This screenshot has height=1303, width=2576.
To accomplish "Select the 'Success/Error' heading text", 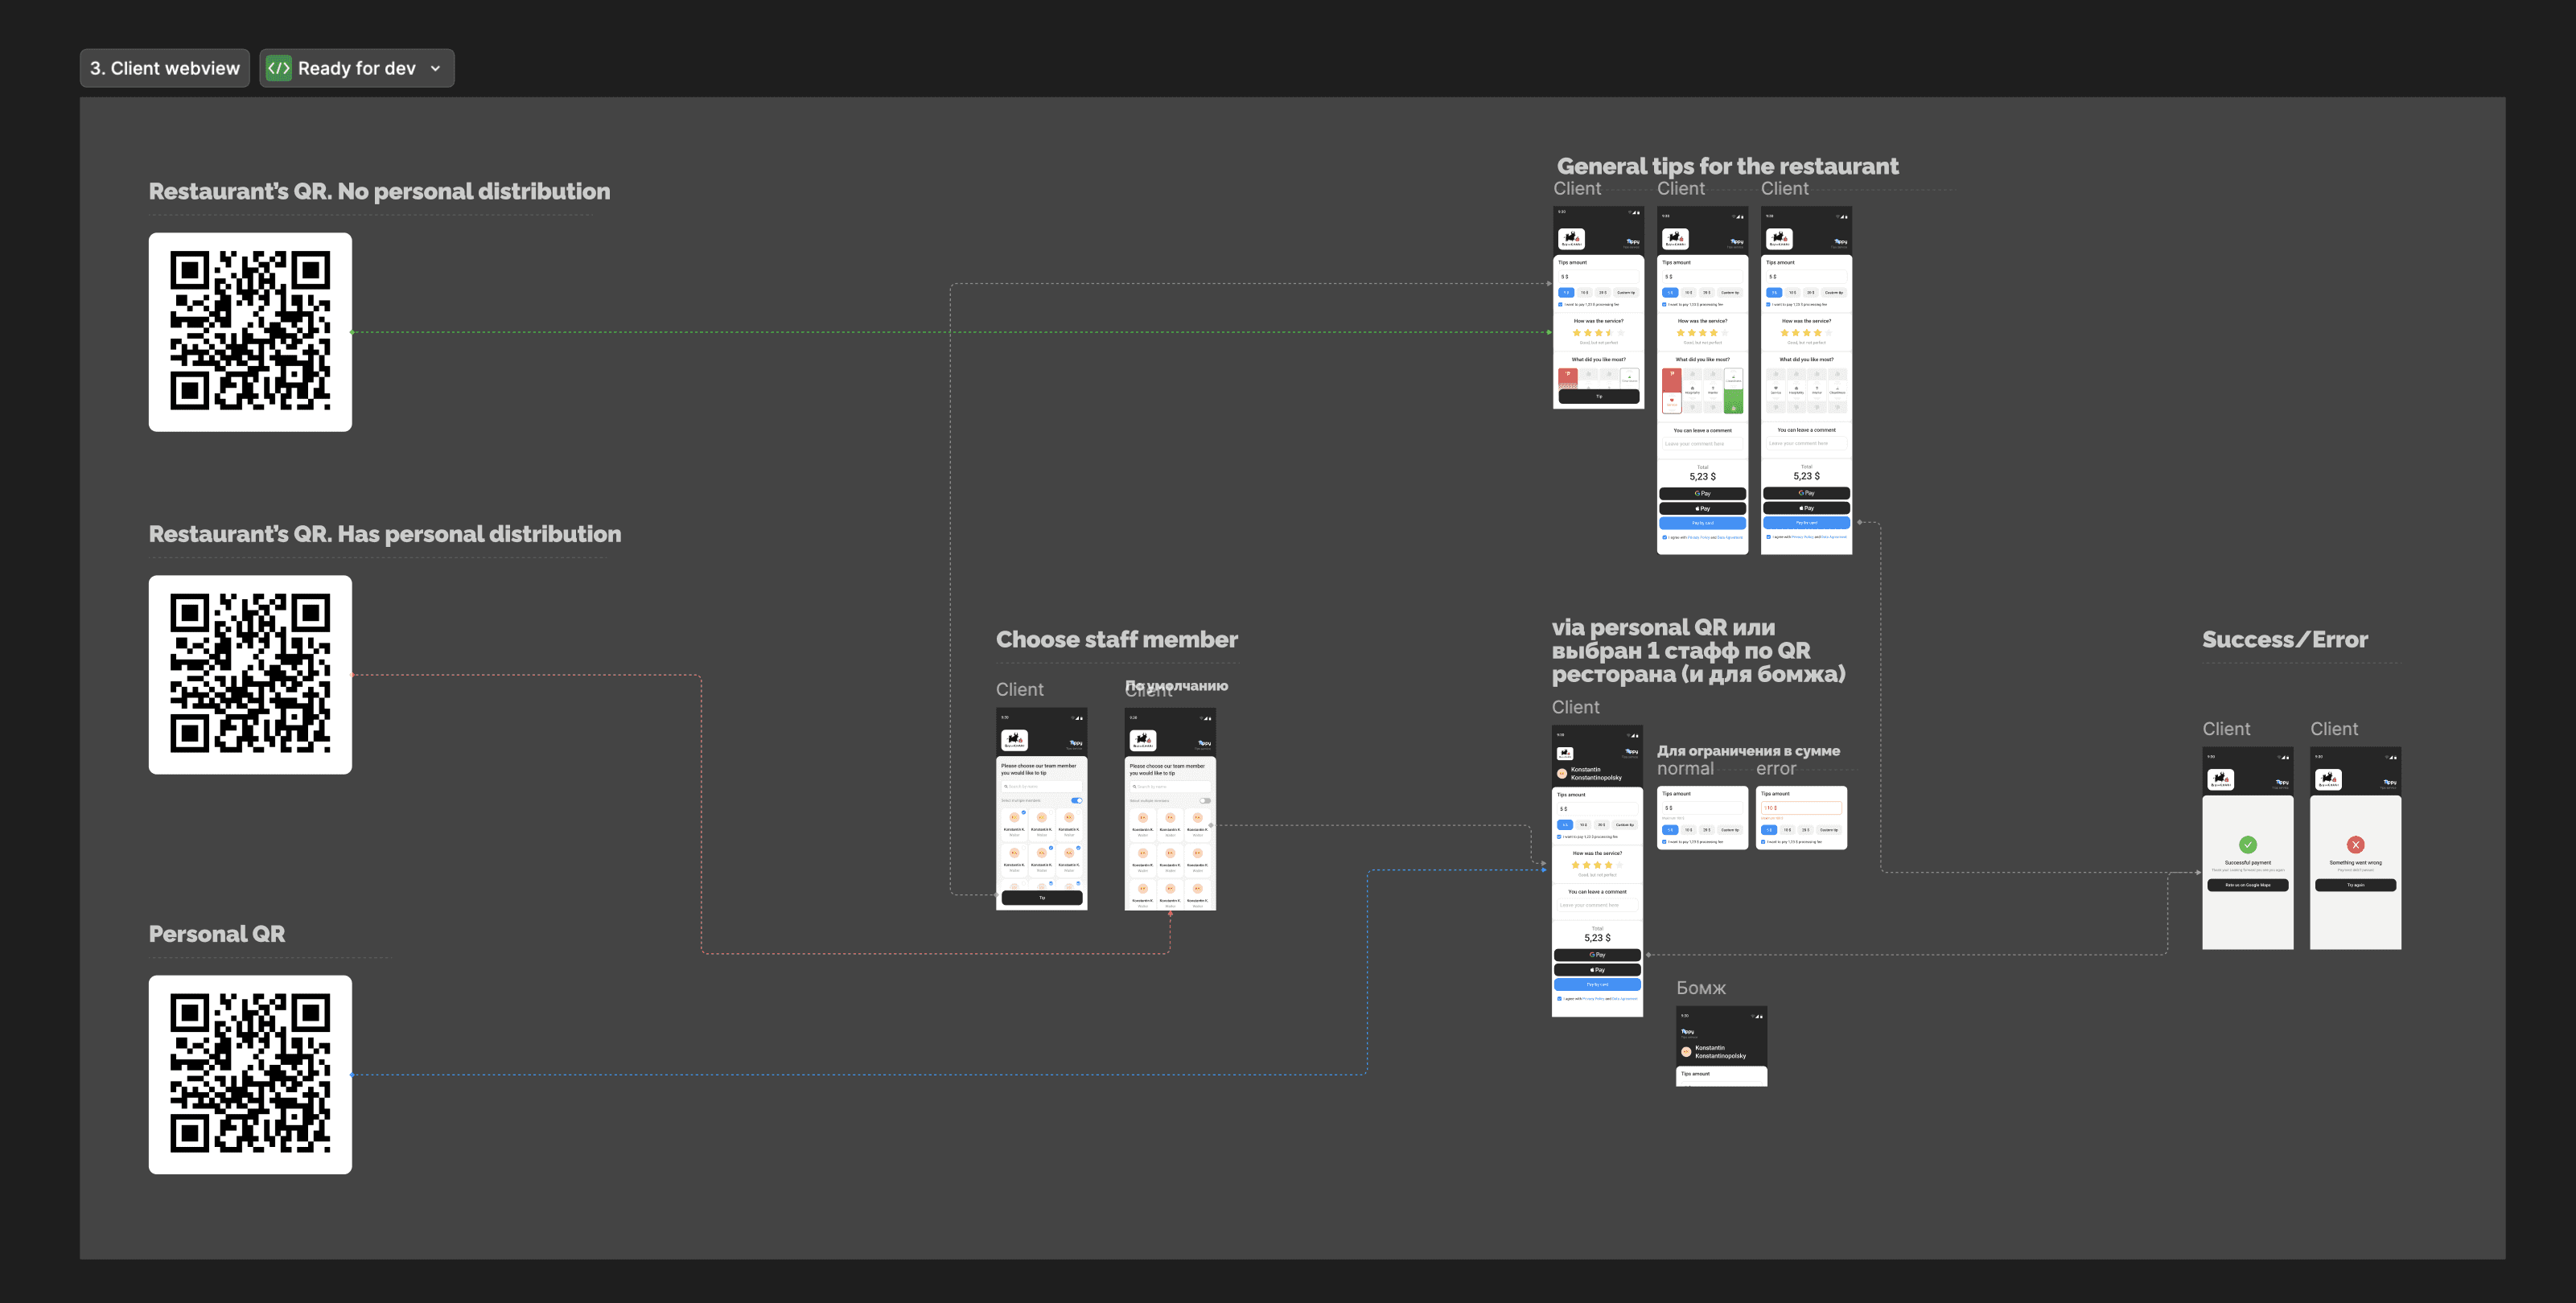I will (x=2284, y=640).
